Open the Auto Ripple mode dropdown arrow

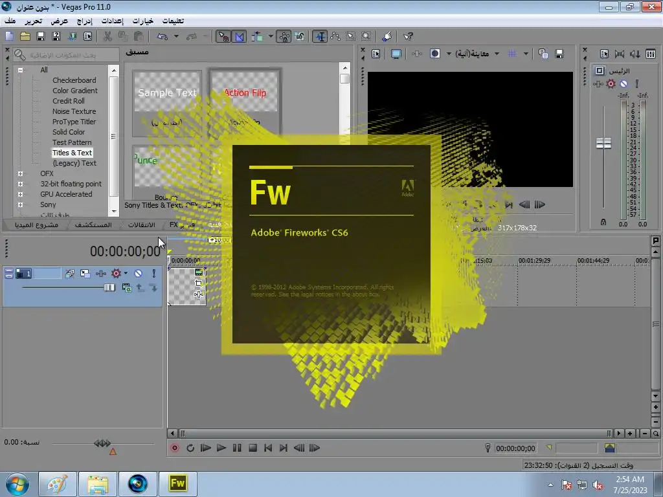pyautogui.click(x=271, y=37)
